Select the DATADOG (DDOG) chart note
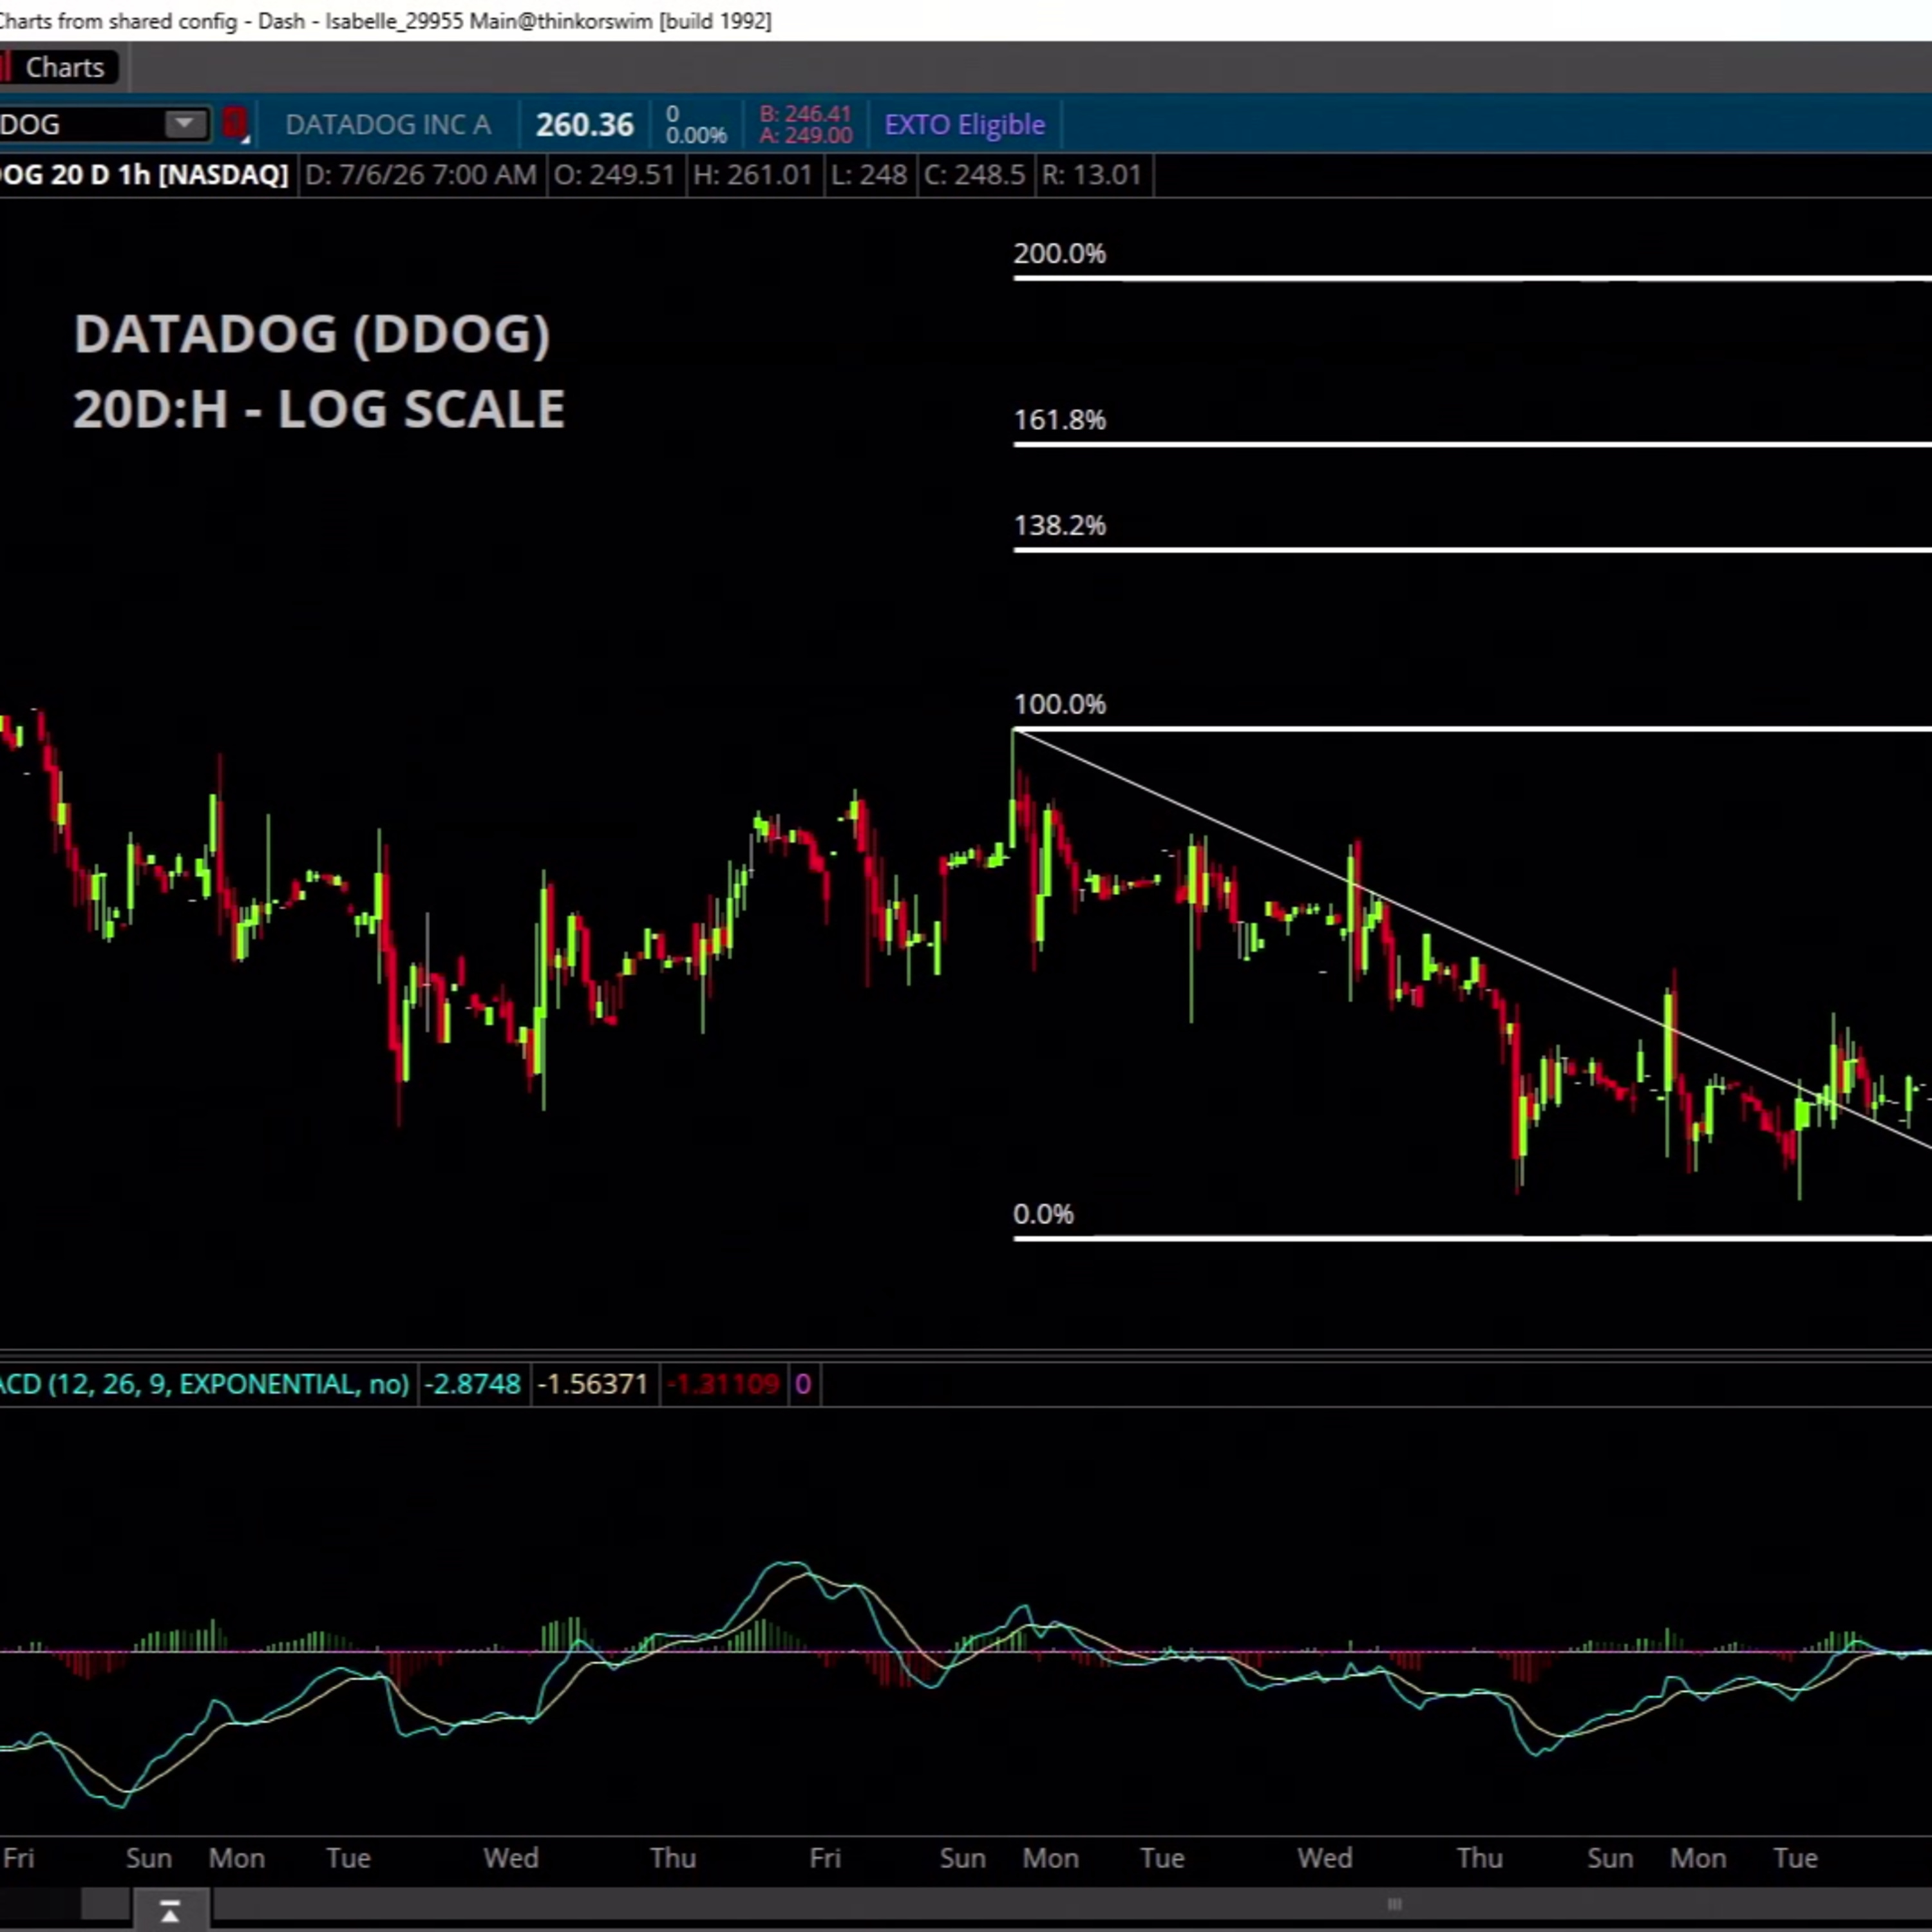Image resolution: width=1932 pixels, height=1932 pixels. click(x=312, y=334)
